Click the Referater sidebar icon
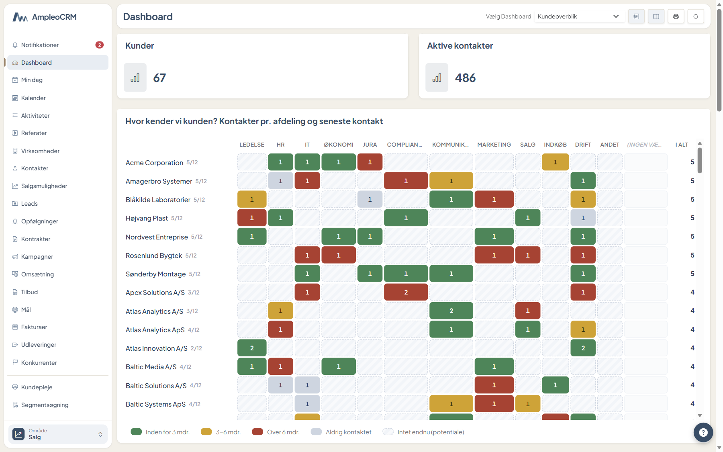This screenshot has height=452, width=723. pyautogui.click(x=15, y=133)
